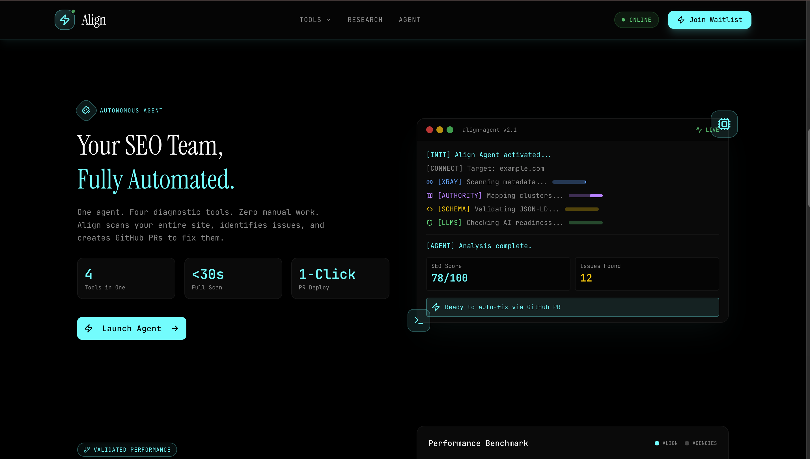Open the floating terminal prompt icon
810x459 pixels.
point(419,320)
